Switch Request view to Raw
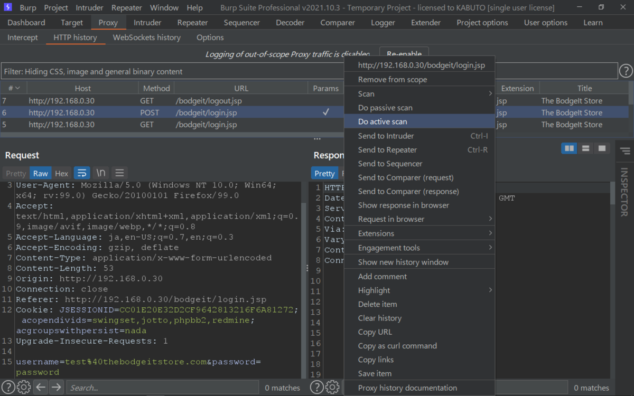634x396 pixels. 40,173
